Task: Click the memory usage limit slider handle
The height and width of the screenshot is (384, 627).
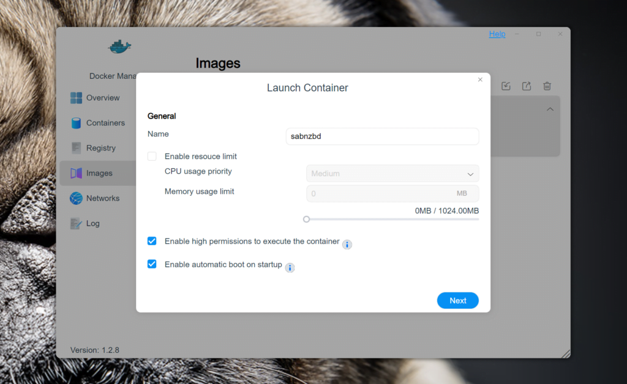Action: 307,219
